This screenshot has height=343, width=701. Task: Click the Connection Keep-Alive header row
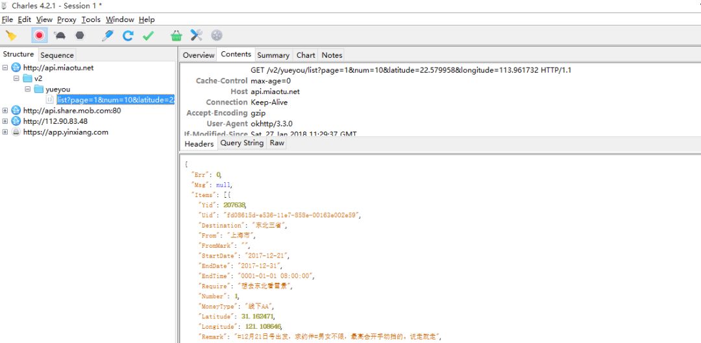[247, 102]
